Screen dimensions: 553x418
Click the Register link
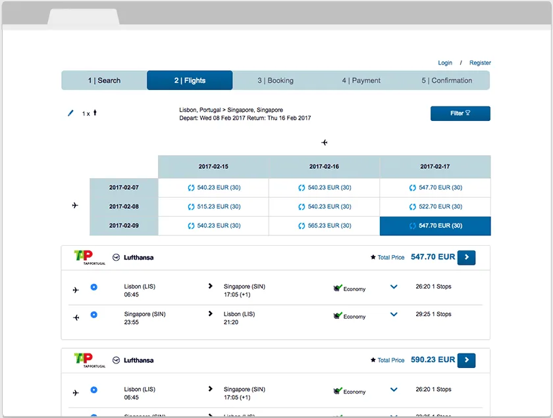[x=480, y=62]
